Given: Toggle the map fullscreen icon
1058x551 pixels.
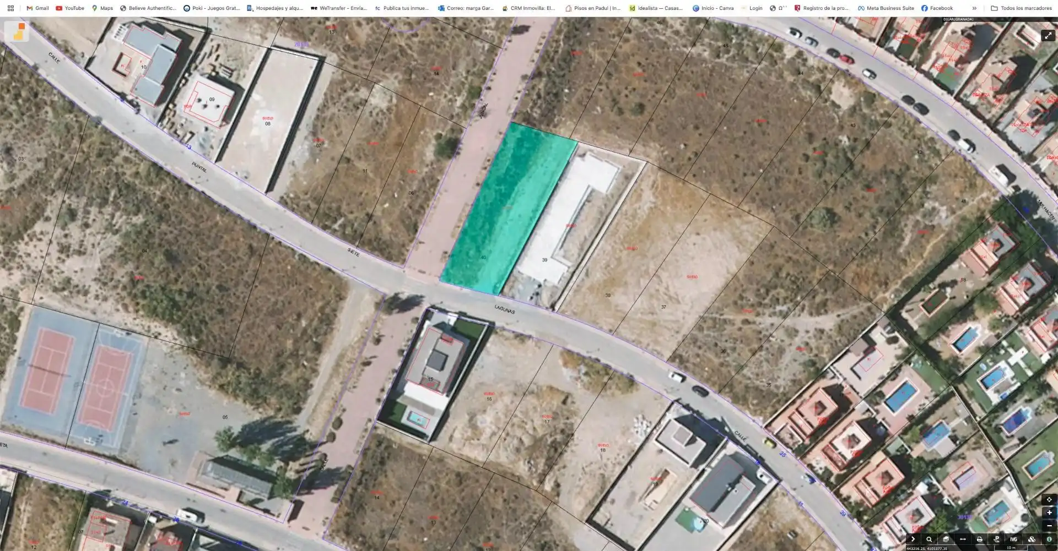Looking at the screenshot, I should (1048, 35).
